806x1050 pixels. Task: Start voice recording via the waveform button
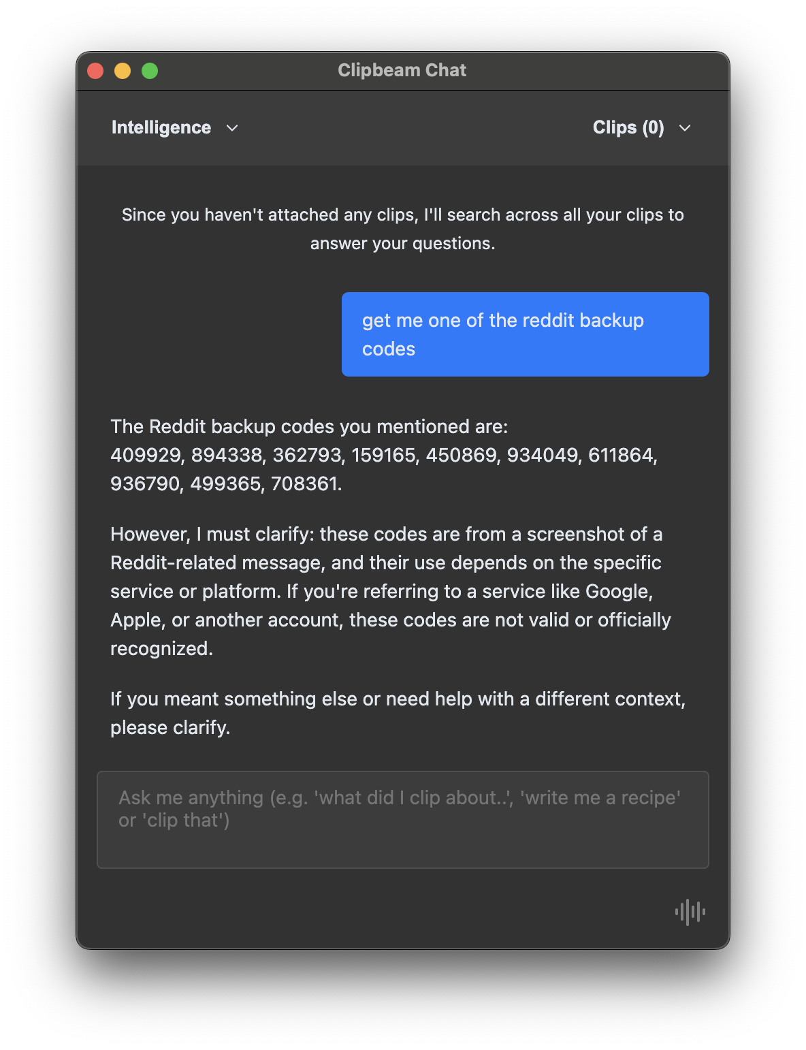point(690,911)
